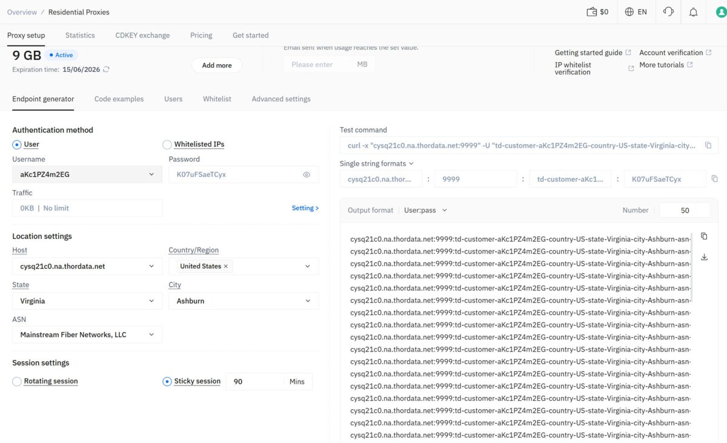The width and height of the screenshot is (727, 443).
Task: Copy the single string format fields
Action: coord(714,179)
